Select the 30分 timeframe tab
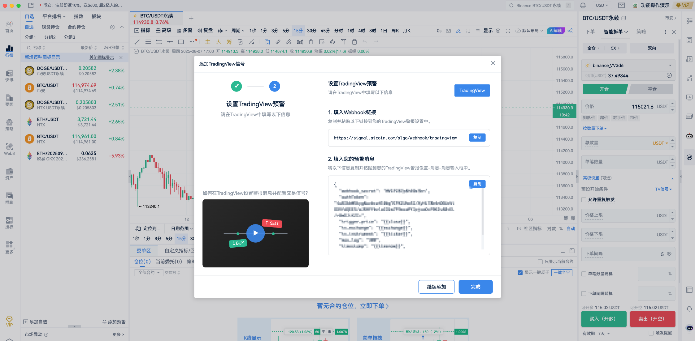The image size is (695, 341). pyautogui.click(x=311, y=31)
